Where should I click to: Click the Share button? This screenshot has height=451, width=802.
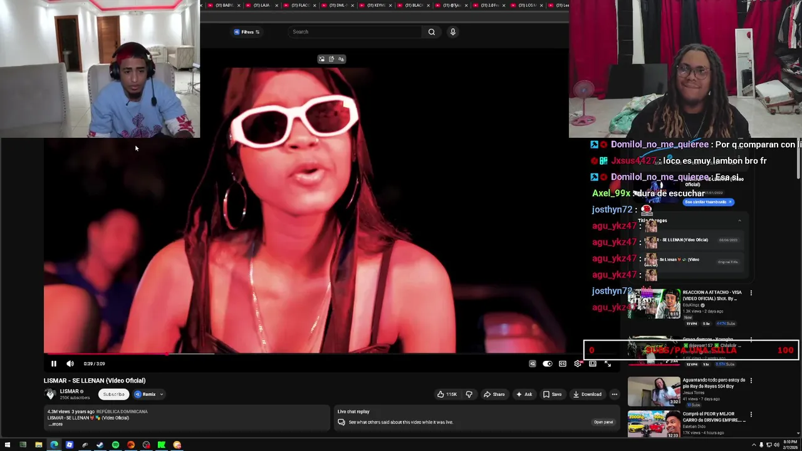494,394
